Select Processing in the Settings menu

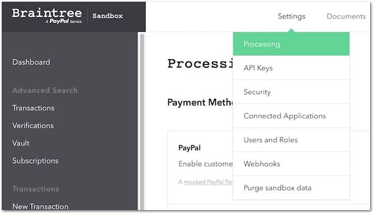click(x=291, y=44)
